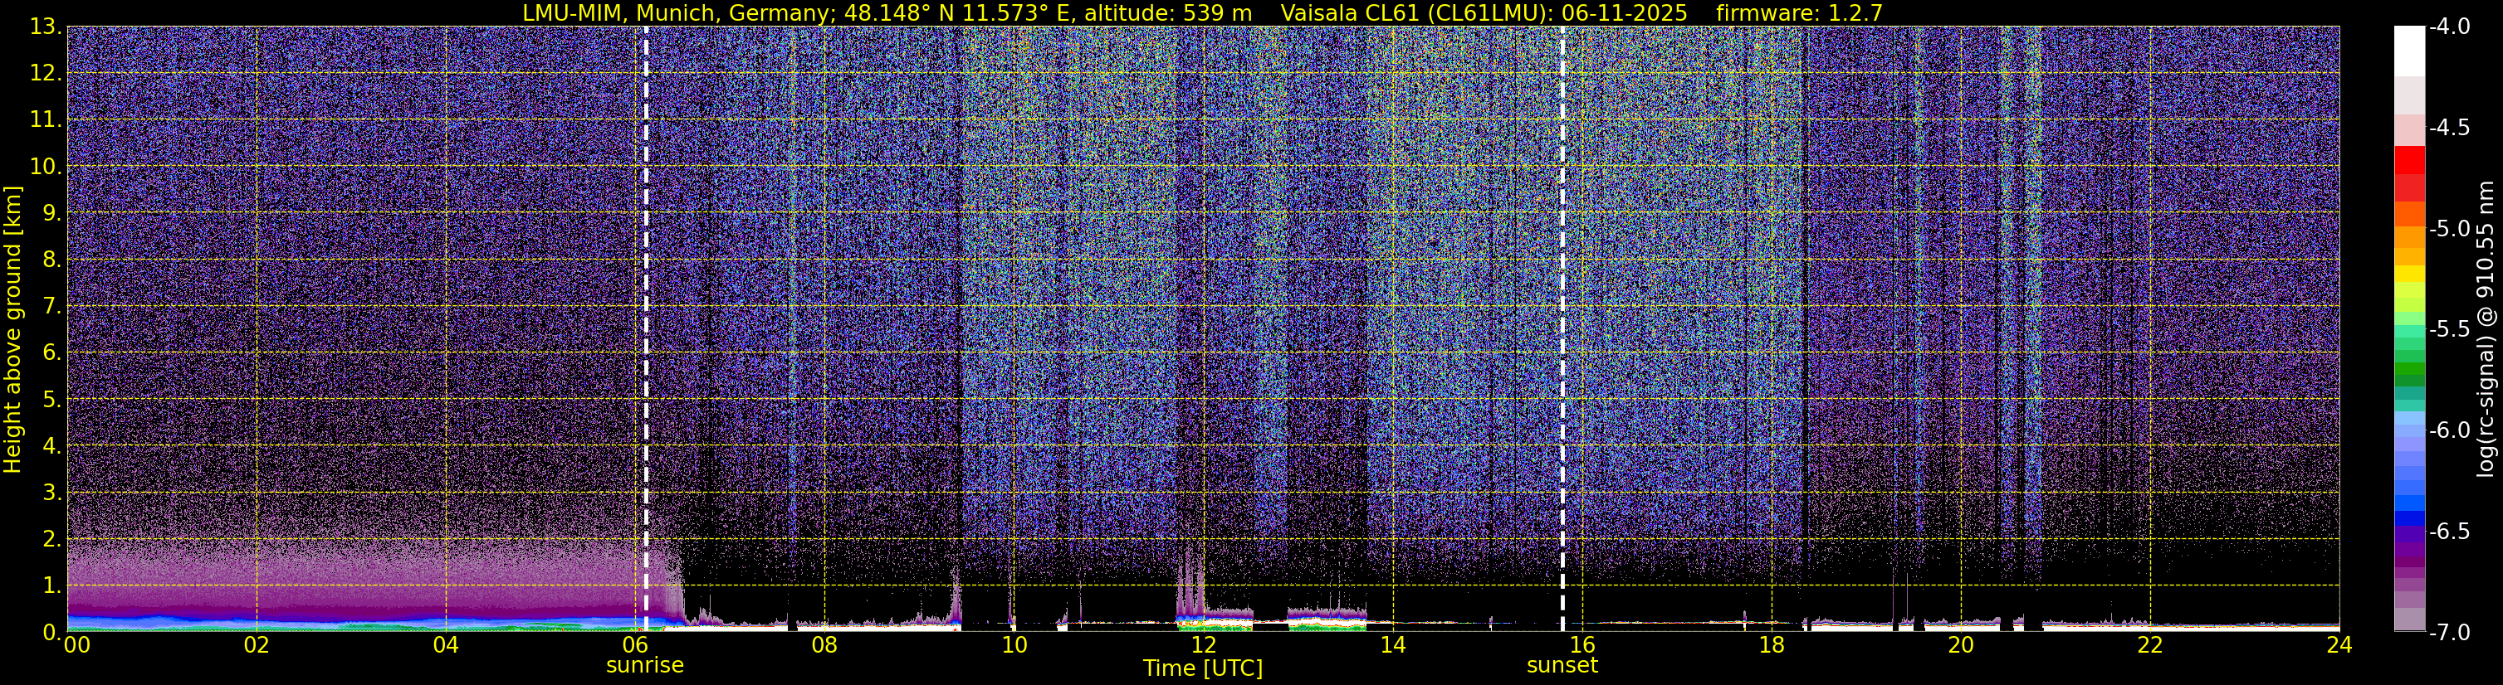Click the '12.' height axis tick label

46,73
